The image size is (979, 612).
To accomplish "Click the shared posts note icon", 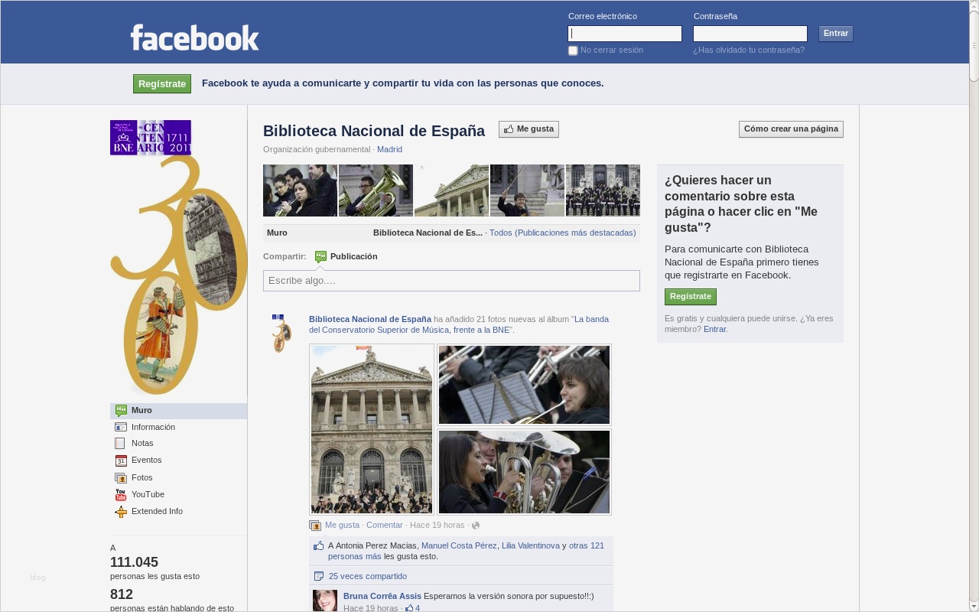I will [319, 576].
